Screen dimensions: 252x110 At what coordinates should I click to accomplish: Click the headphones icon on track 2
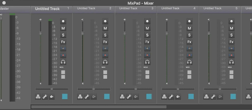click(105, 62)
